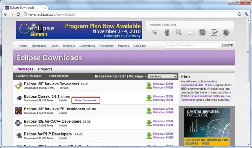Open the Windows platform dropdown

tap(163, 77)
